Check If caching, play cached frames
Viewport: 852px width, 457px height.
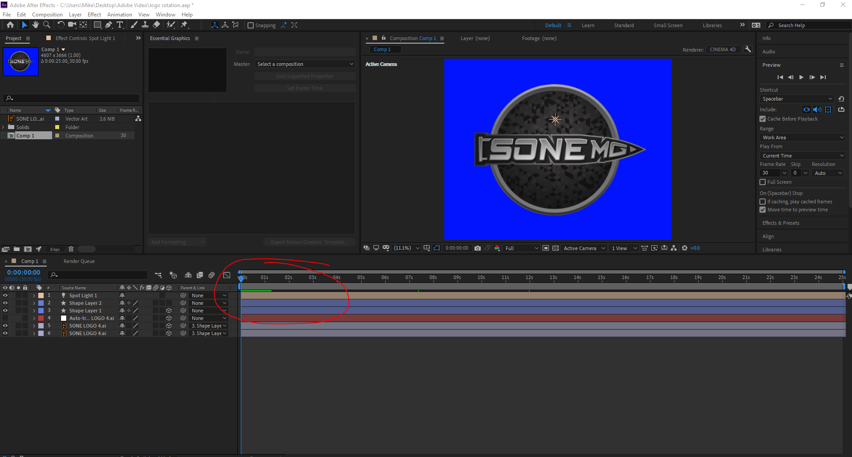[x=763, y=202]
